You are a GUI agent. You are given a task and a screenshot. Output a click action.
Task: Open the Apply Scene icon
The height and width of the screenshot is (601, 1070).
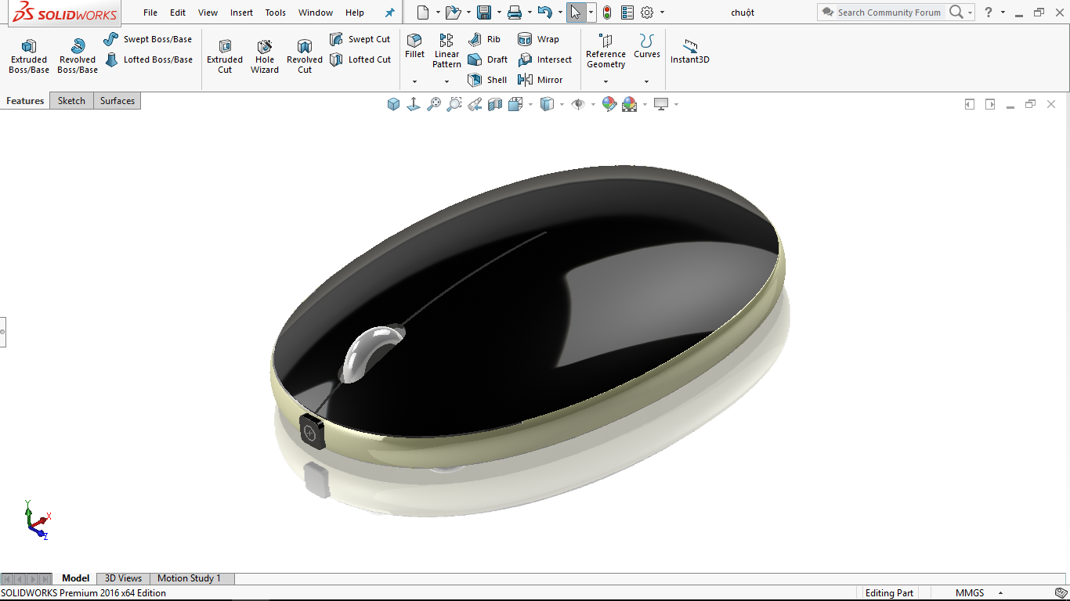(x=630, y=104)
